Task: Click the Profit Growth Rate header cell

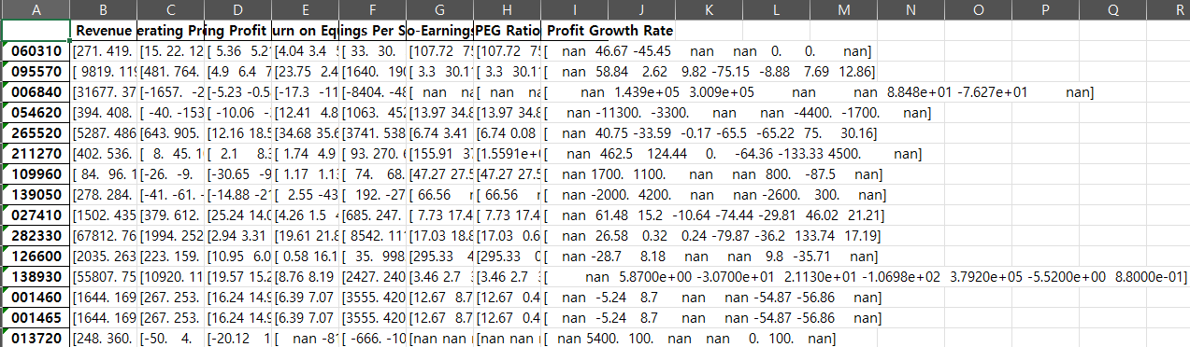Action: pyautogui.click(x=609, y=30)
